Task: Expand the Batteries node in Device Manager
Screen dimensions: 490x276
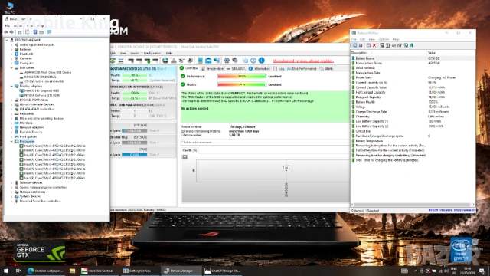Action: pos(12,49)
